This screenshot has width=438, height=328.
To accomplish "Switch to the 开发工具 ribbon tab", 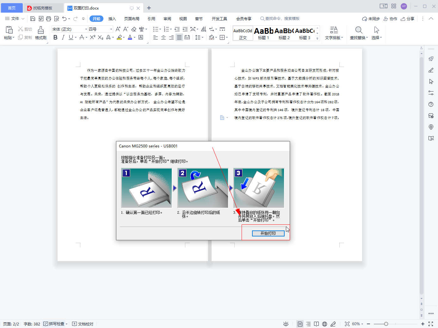I will [219, 19].
